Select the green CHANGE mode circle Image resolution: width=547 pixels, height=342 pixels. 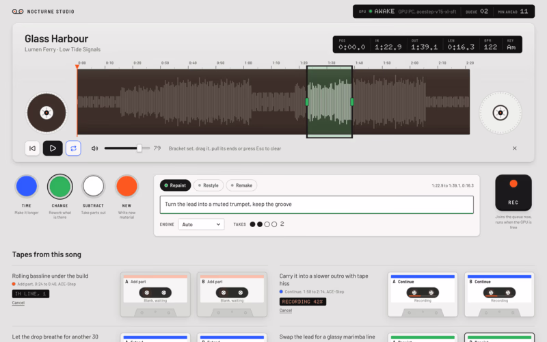(59, 187)
